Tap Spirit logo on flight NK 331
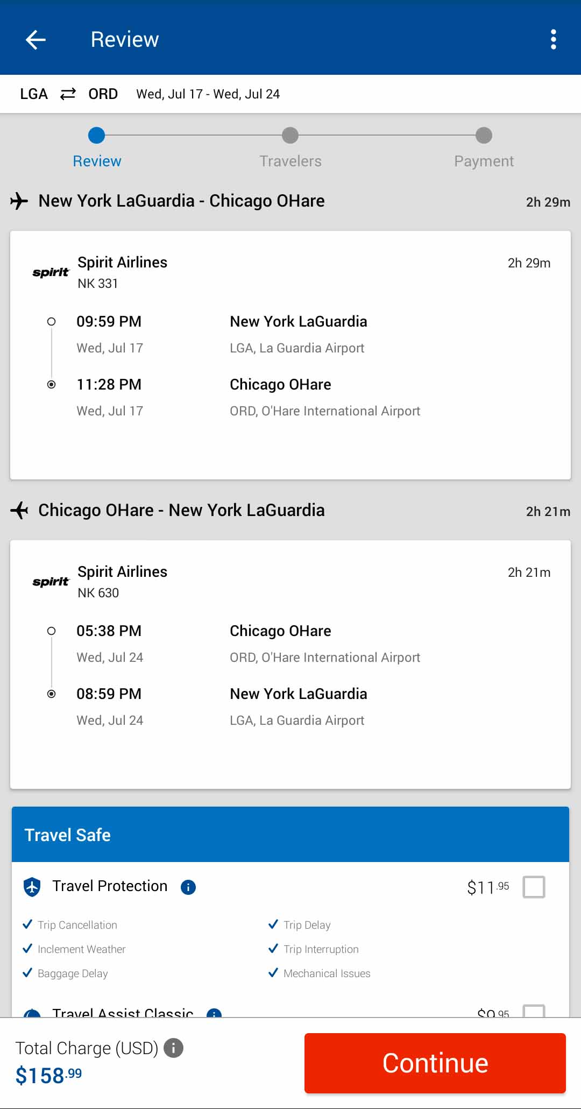 click(51, 273)
